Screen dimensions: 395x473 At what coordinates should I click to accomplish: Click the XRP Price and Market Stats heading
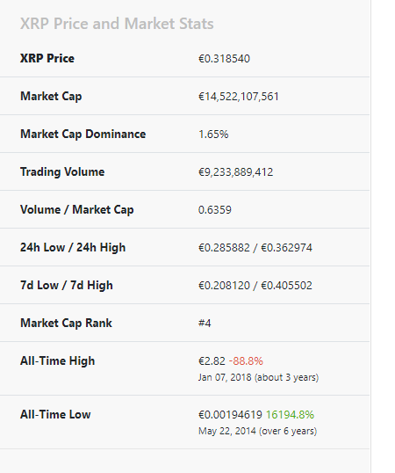117,24
